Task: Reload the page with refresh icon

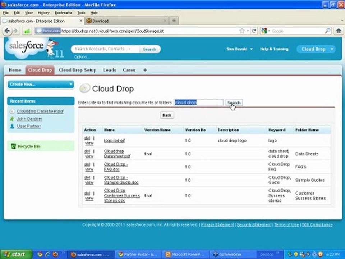Action: tap(254, 31)
